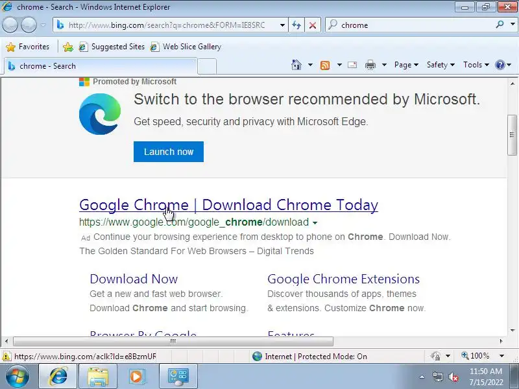Image resolution: width=519 pixels, height=389 pixels.
Task: Open the Page menu
Action: [x=406, y=65]
